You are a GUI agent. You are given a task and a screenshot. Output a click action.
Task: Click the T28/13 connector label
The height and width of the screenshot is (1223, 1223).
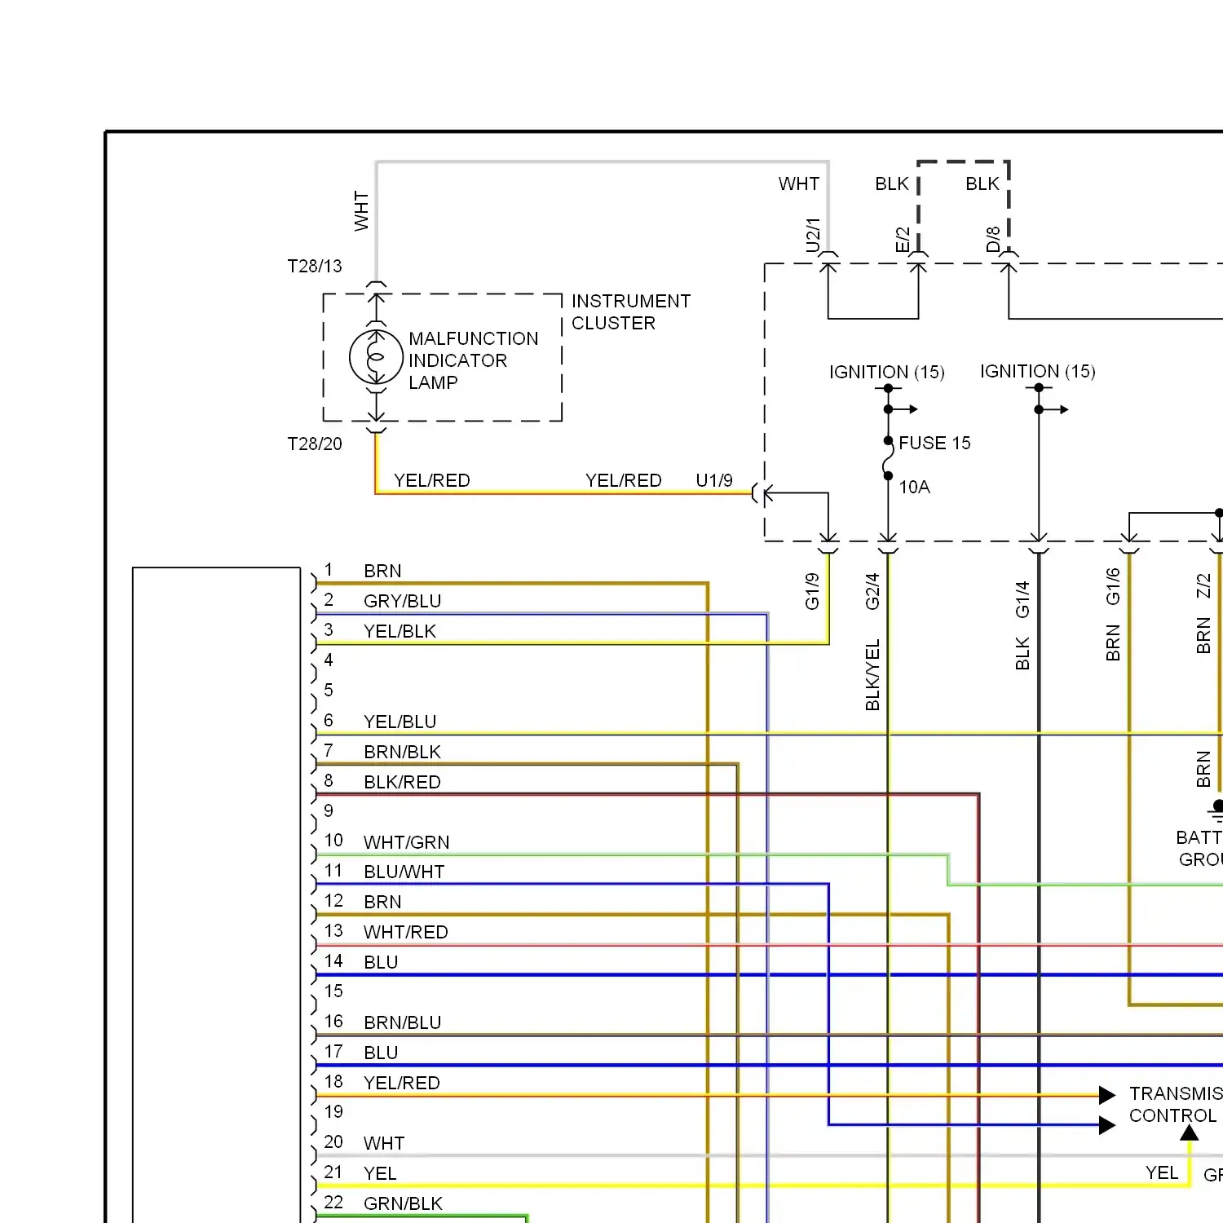click(315, 266)
